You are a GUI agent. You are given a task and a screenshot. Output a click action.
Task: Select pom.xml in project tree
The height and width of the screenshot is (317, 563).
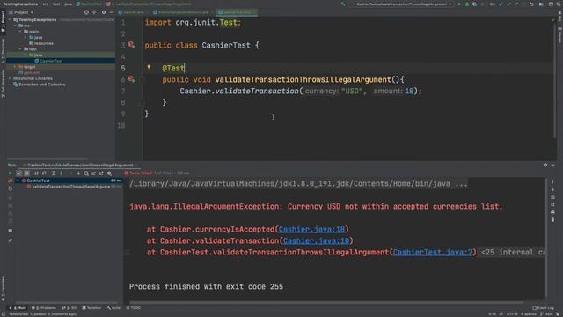(29, 72)
